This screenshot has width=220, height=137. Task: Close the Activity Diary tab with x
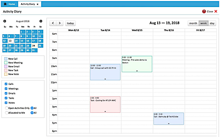(37, 4)
